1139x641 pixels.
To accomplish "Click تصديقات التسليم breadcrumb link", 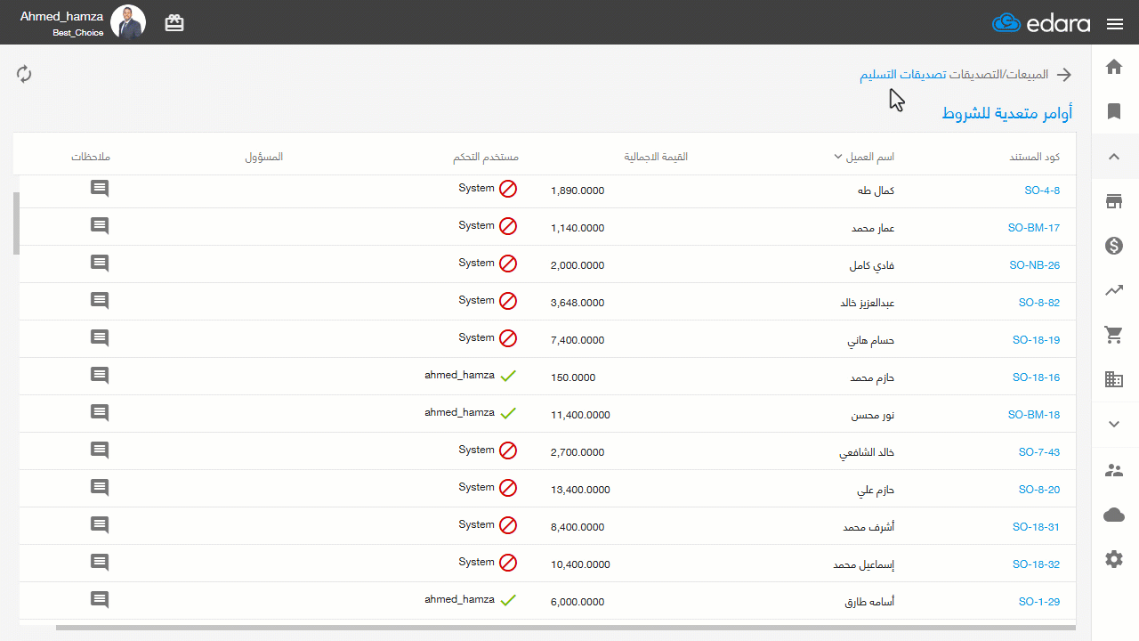I will click(x=901, y=75).
